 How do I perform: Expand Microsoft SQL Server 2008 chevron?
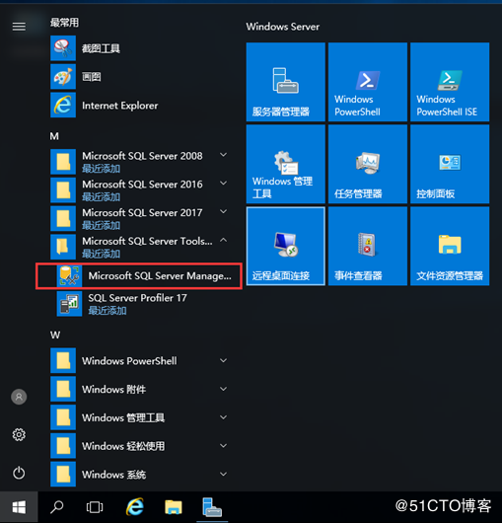pyautogui.click(x=223, y=155)
